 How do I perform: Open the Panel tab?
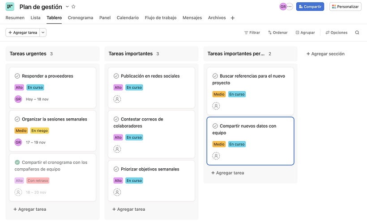pos(105,18)
